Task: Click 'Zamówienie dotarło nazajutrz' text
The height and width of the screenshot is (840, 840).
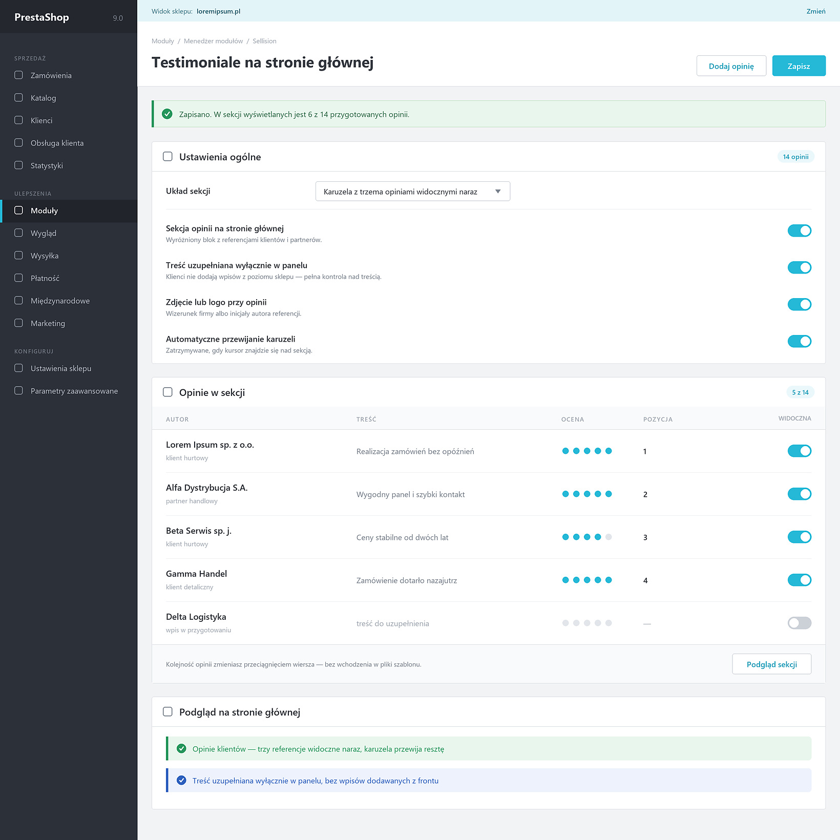Action: pos(407,580)
